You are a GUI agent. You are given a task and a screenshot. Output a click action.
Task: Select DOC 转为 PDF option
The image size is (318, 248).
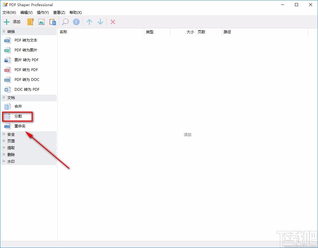click(x=27, y=90)
